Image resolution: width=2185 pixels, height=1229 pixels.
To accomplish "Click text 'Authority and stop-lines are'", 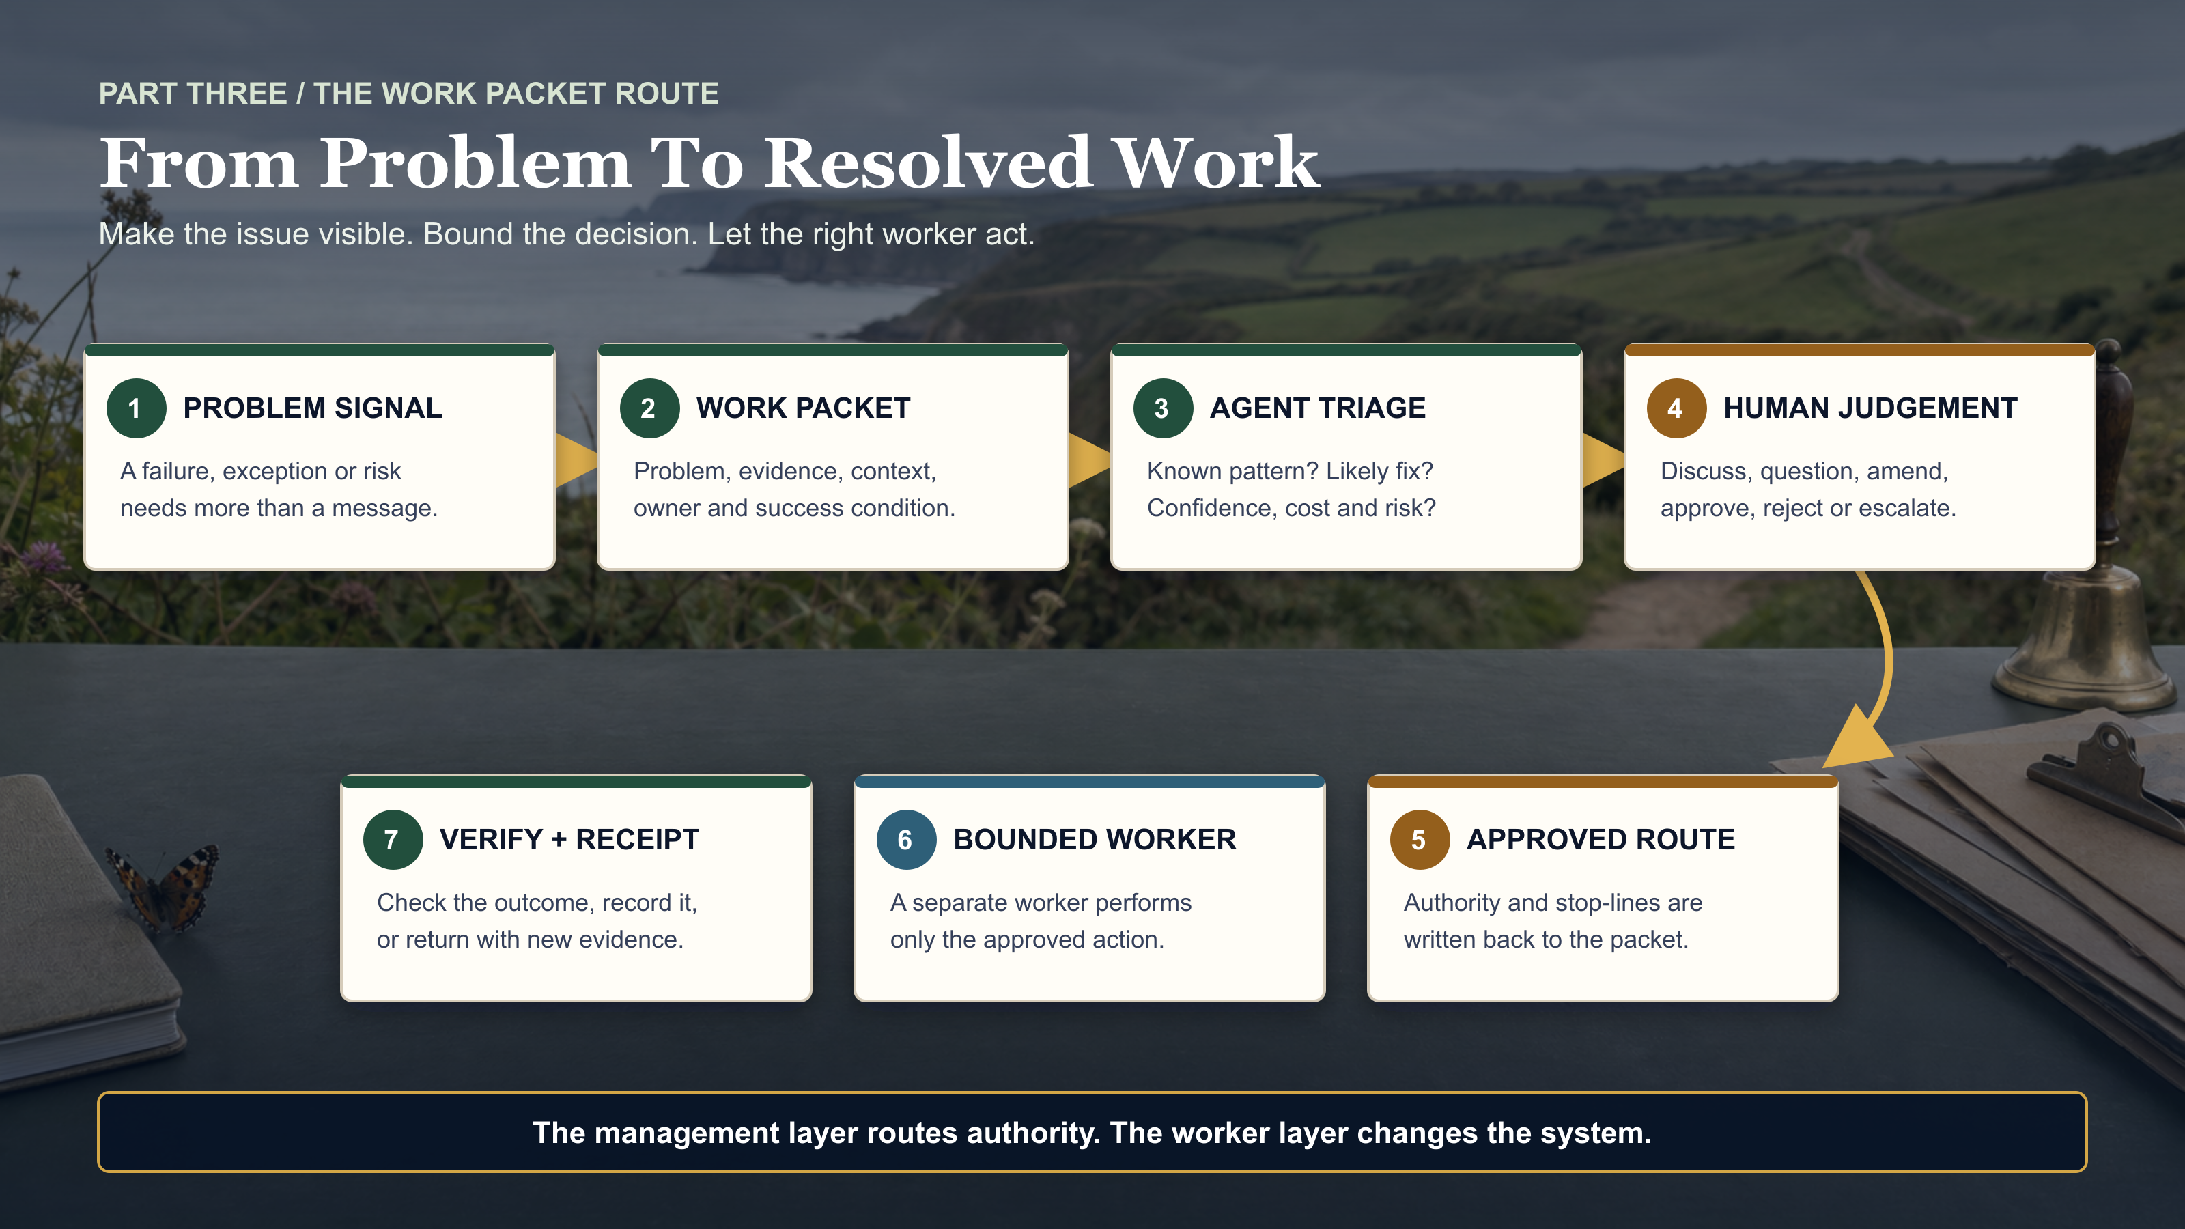I will click(x=1552, y=903).
